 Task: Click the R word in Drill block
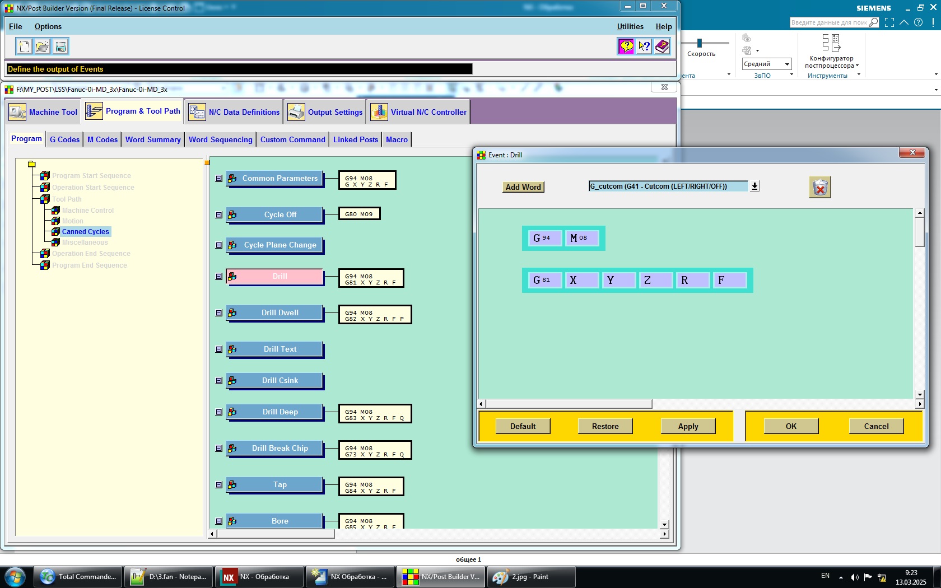coord(693,280)
